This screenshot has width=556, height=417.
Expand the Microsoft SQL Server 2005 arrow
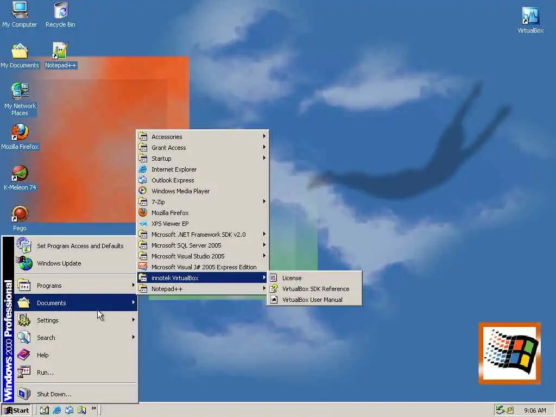click(x=264, y=245)
